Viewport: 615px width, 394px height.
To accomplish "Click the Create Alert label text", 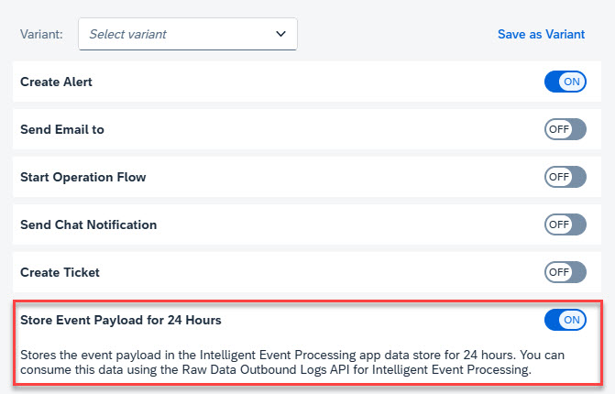I will point(56,82).
